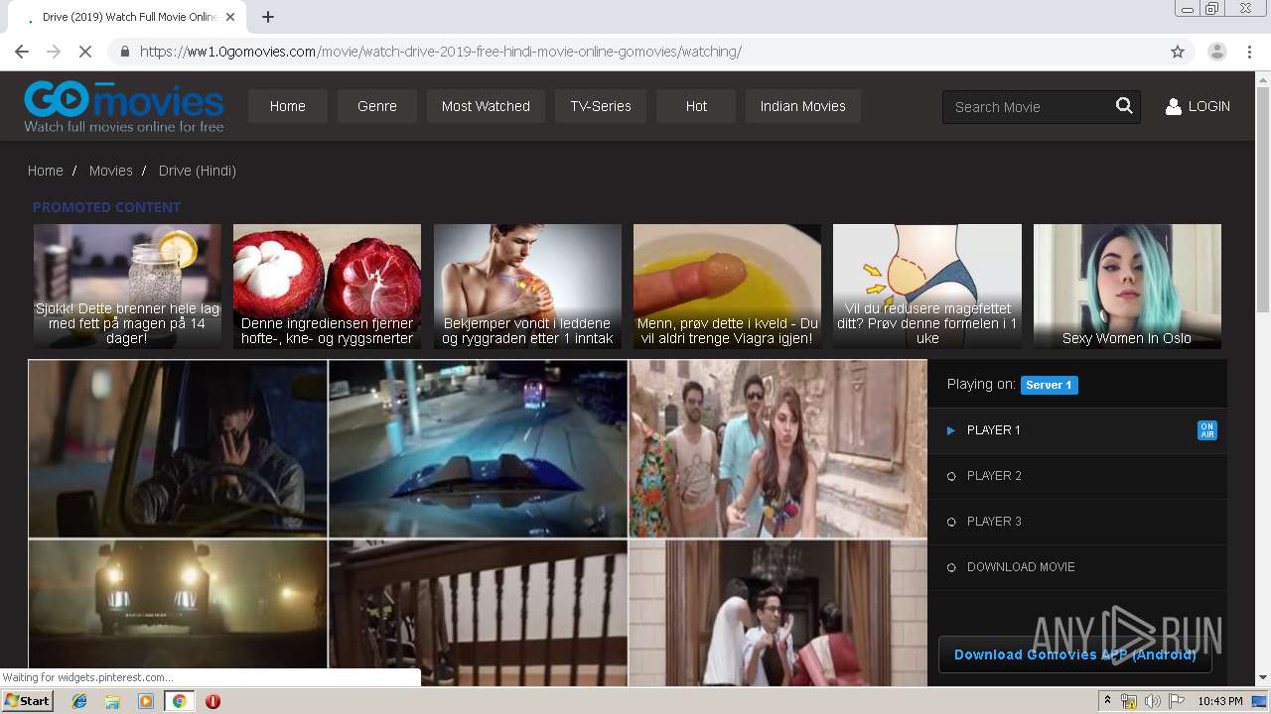Image resolution: width=1271 pixels, height=714 pixels.
Task: Open Indian Movies menu item
Action: coord(803,106)
